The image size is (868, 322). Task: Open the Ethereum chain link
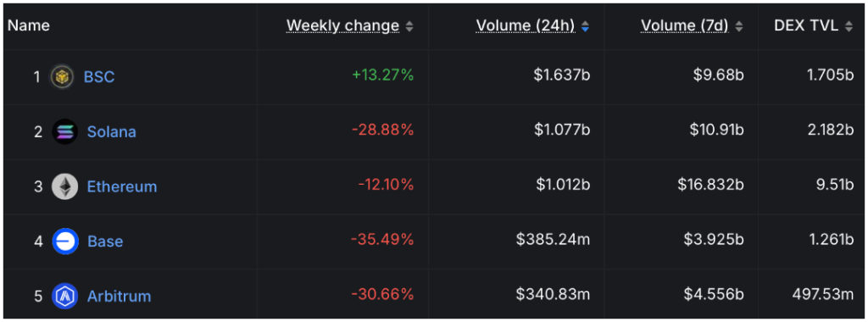(x=122, y=186)
